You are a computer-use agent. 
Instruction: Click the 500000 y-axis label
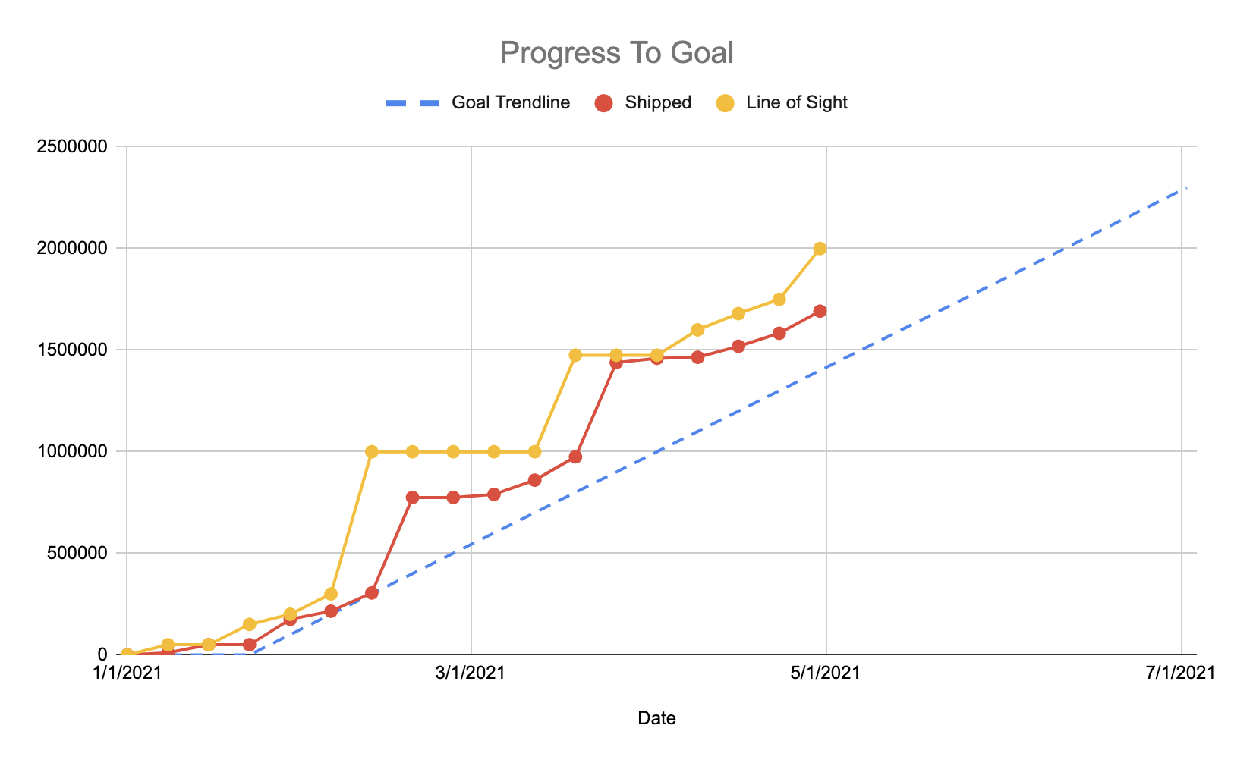77,554
